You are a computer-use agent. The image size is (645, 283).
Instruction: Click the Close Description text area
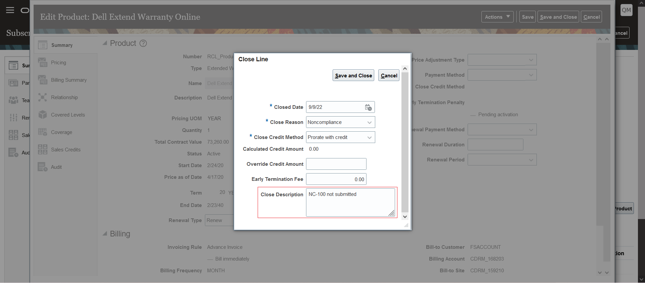pyautogui.click(x=350, y=202)
